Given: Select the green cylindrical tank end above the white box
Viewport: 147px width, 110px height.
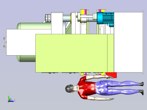Looking at the screenshot, I should click(x=34, y=26).
